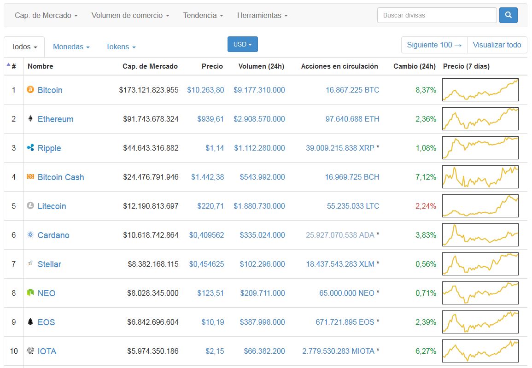Go to Siguiente 100 page

point(434,45)
